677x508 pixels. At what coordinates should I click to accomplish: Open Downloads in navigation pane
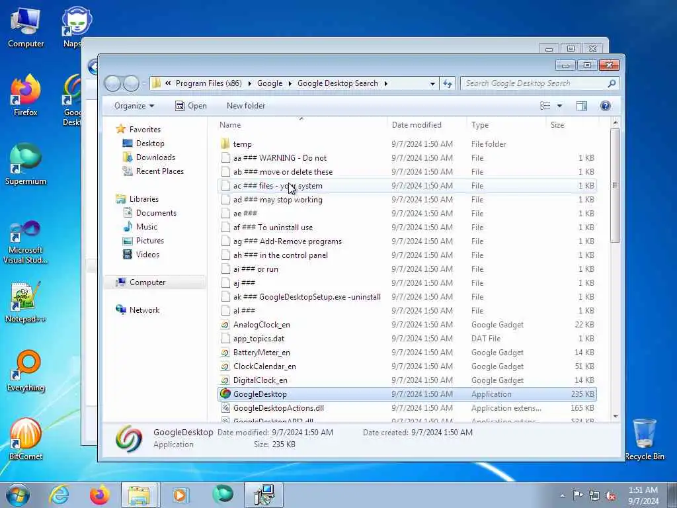click(149, 157)
